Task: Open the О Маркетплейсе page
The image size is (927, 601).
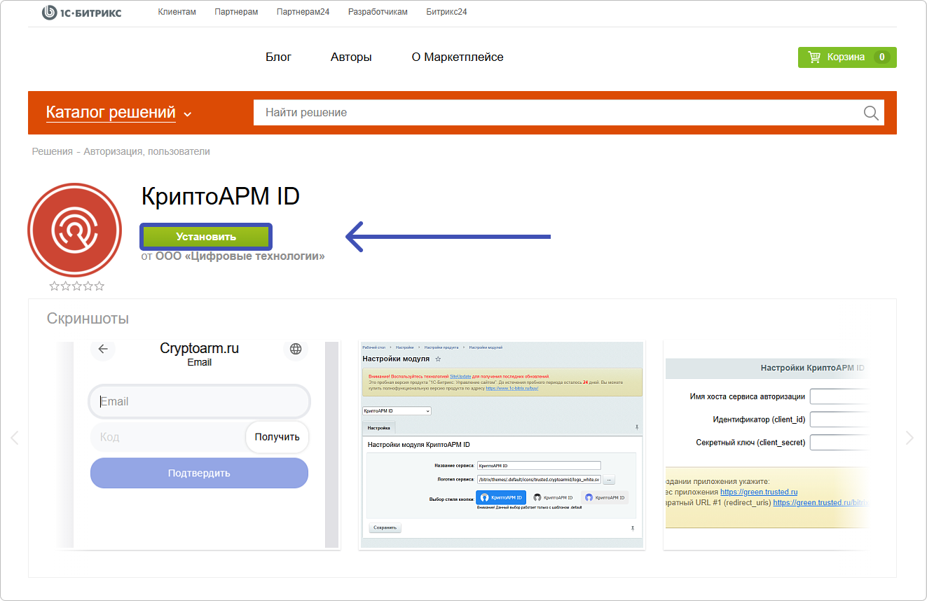Action: point(458,57)
